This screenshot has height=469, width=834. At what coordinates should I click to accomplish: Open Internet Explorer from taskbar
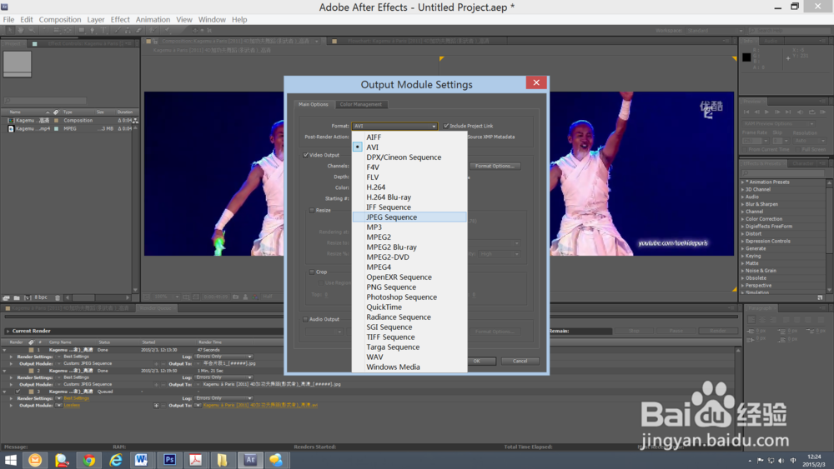115,460
